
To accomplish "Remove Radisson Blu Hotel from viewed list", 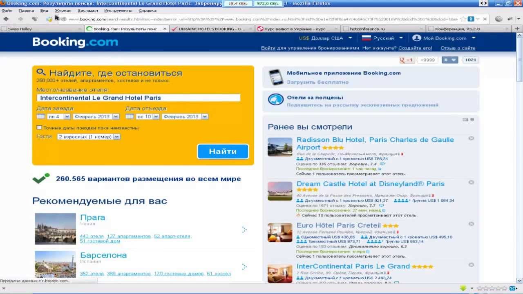I will tap(471, 138).
